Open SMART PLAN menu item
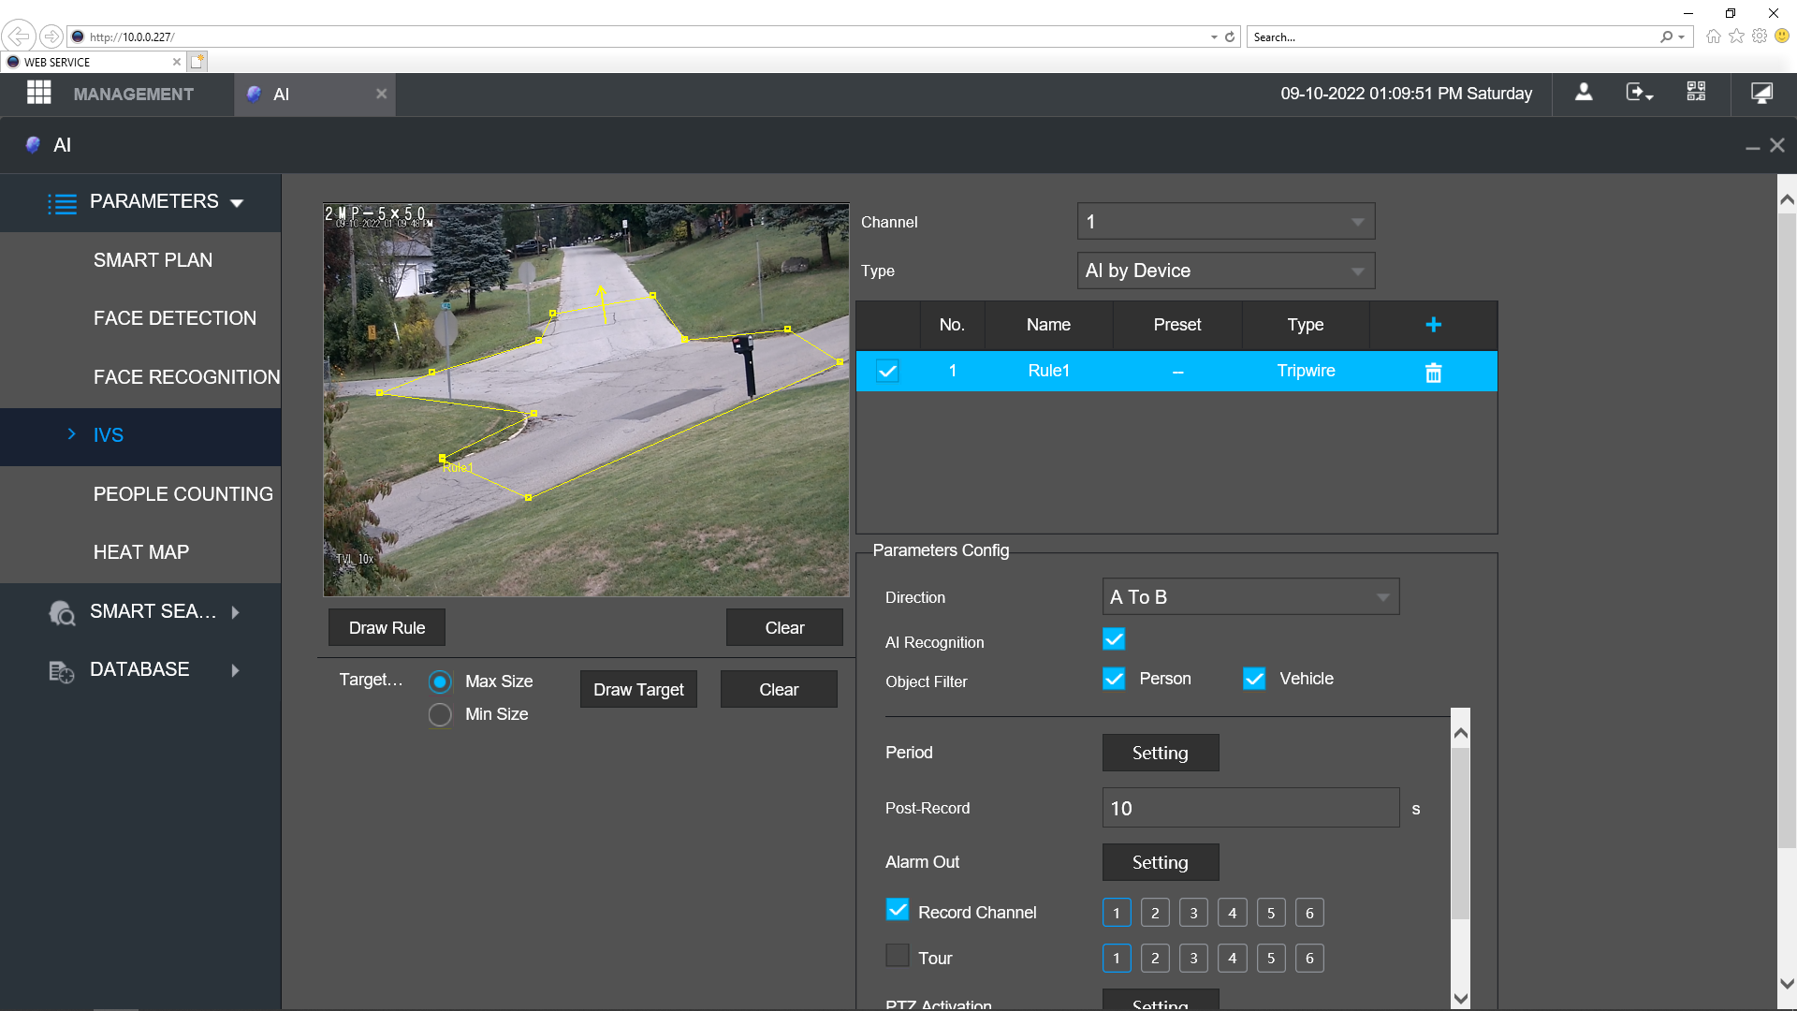 click(x=153, y=260)
